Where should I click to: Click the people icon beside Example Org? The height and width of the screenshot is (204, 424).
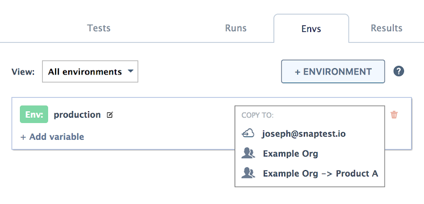pos(248,153)
